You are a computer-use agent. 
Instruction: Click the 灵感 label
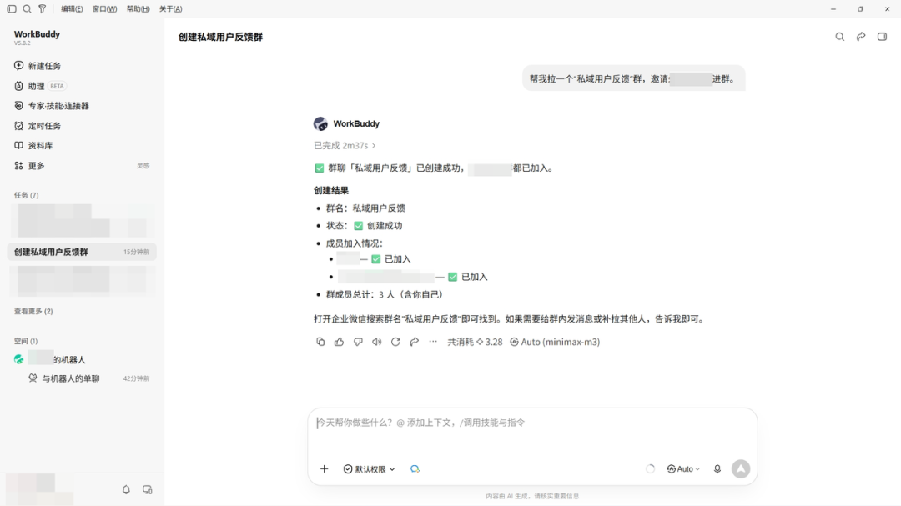point(143,165)
